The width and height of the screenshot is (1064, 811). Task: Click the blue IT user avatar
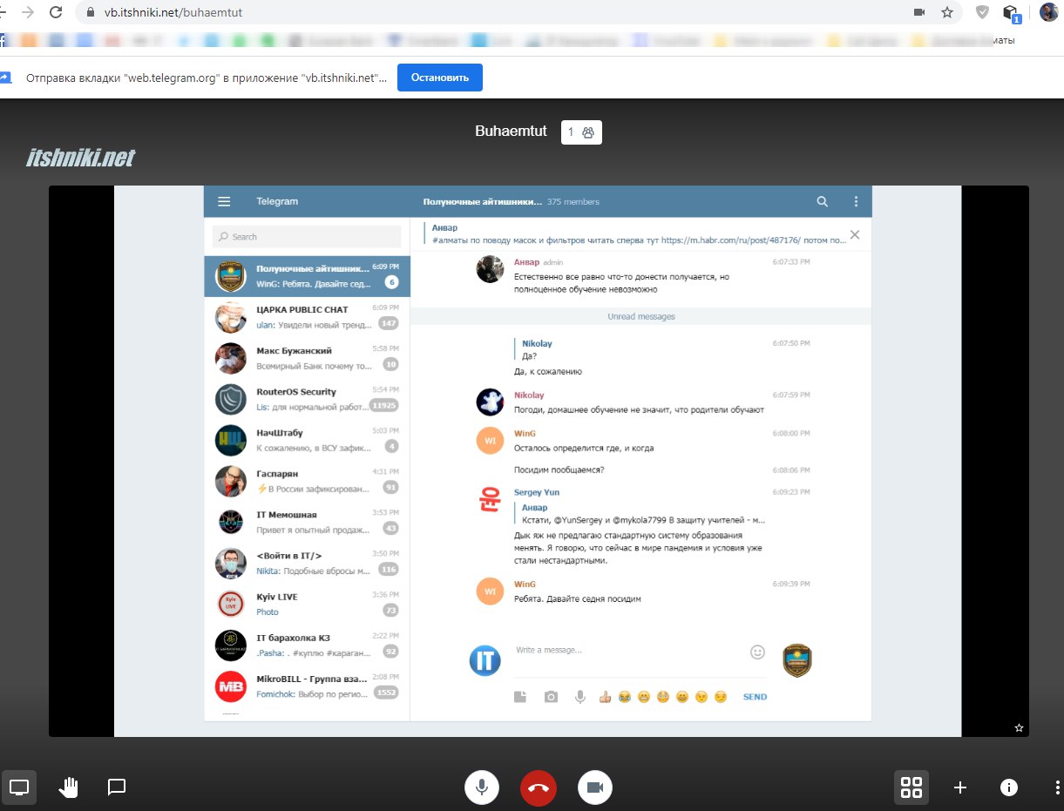[485, 659]
